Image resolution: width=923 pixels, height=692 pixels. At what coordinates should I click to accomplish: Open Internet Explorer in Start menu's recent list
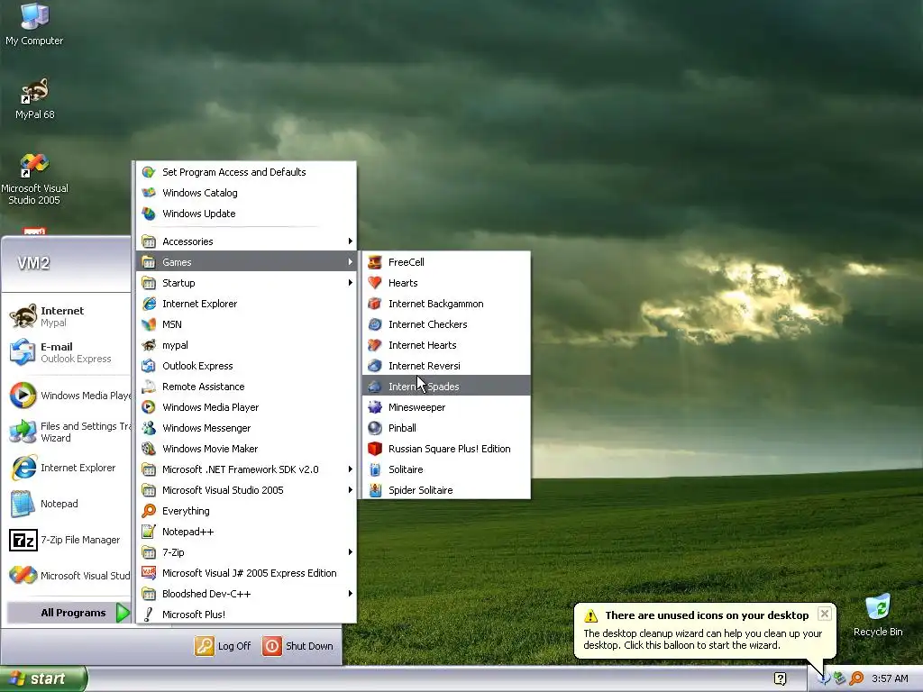click(68, 468)
